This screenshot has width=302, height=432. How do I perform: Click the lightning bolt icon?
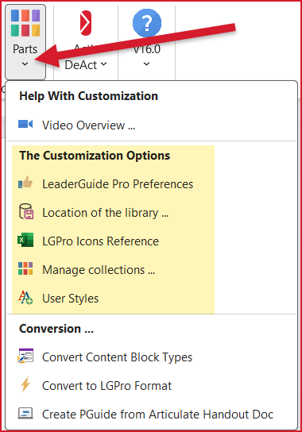pyautogui.click(x=25, y=384)
